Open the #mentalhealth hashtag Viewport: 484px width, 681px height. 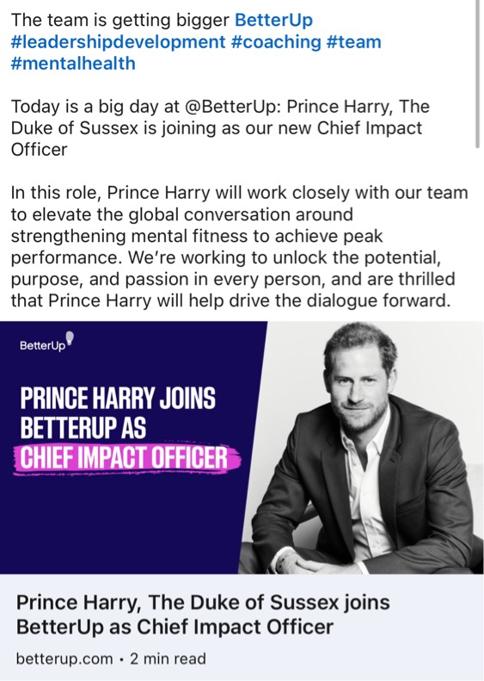tap(73, 64)
